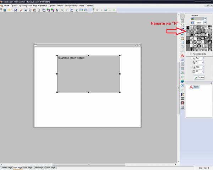The height and width of the screenshot is (170, 213).
Task: Select the pointer selection tool
Action: 182,17
